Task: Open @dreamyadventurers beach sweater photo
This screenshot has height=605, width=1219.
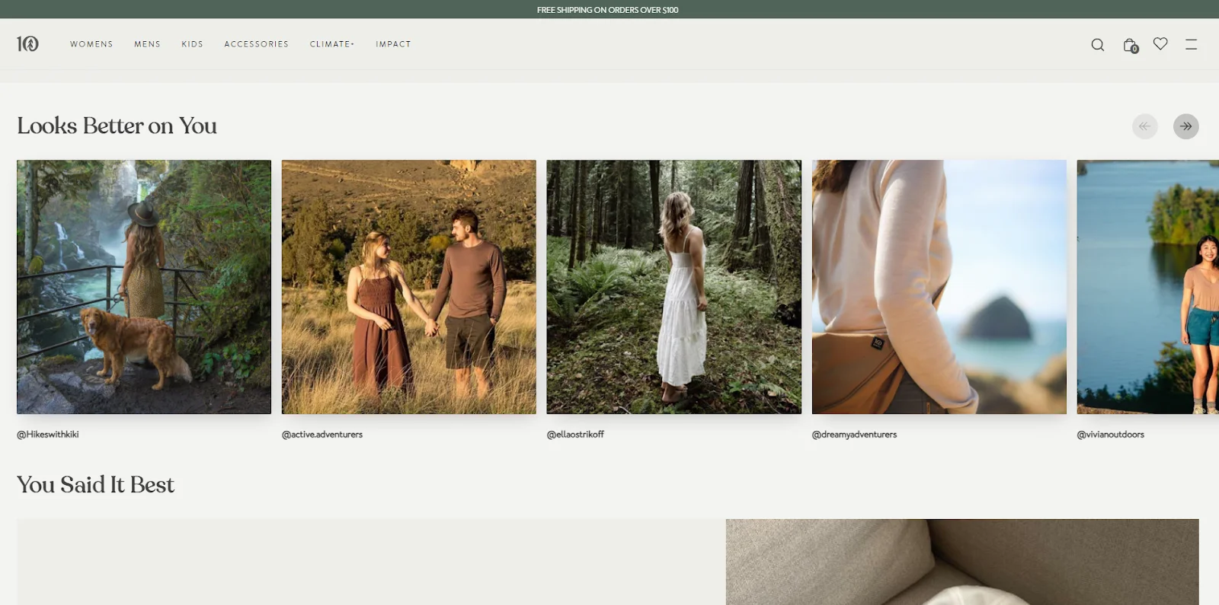Action: pyautogui.click(x=939, y=287)
